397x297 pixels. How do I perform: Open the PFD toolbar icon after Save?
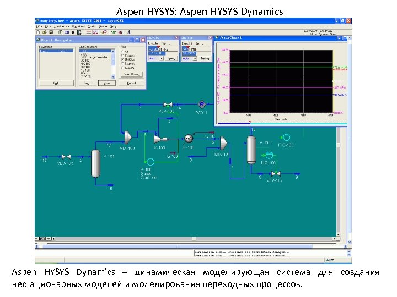click(x=60, y=32)
